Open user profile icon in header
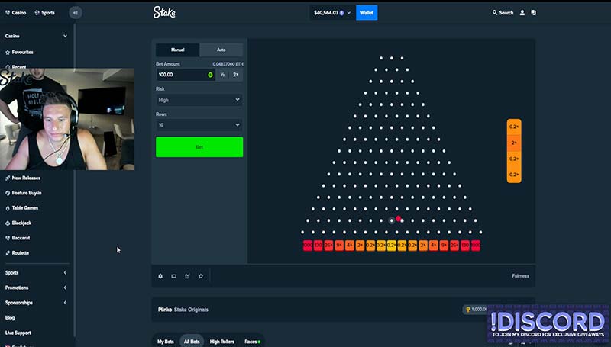Image resolution: width=611 pixels, height=347 pixels. [522, 13]
